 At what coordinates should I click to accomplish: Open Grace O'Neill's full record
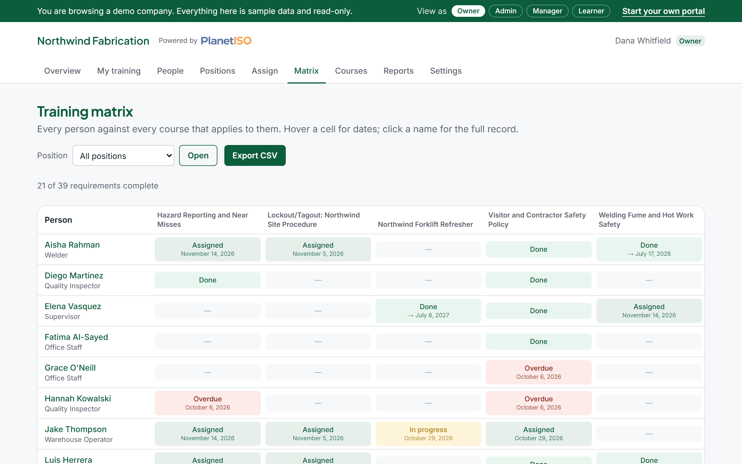[70, 368]
